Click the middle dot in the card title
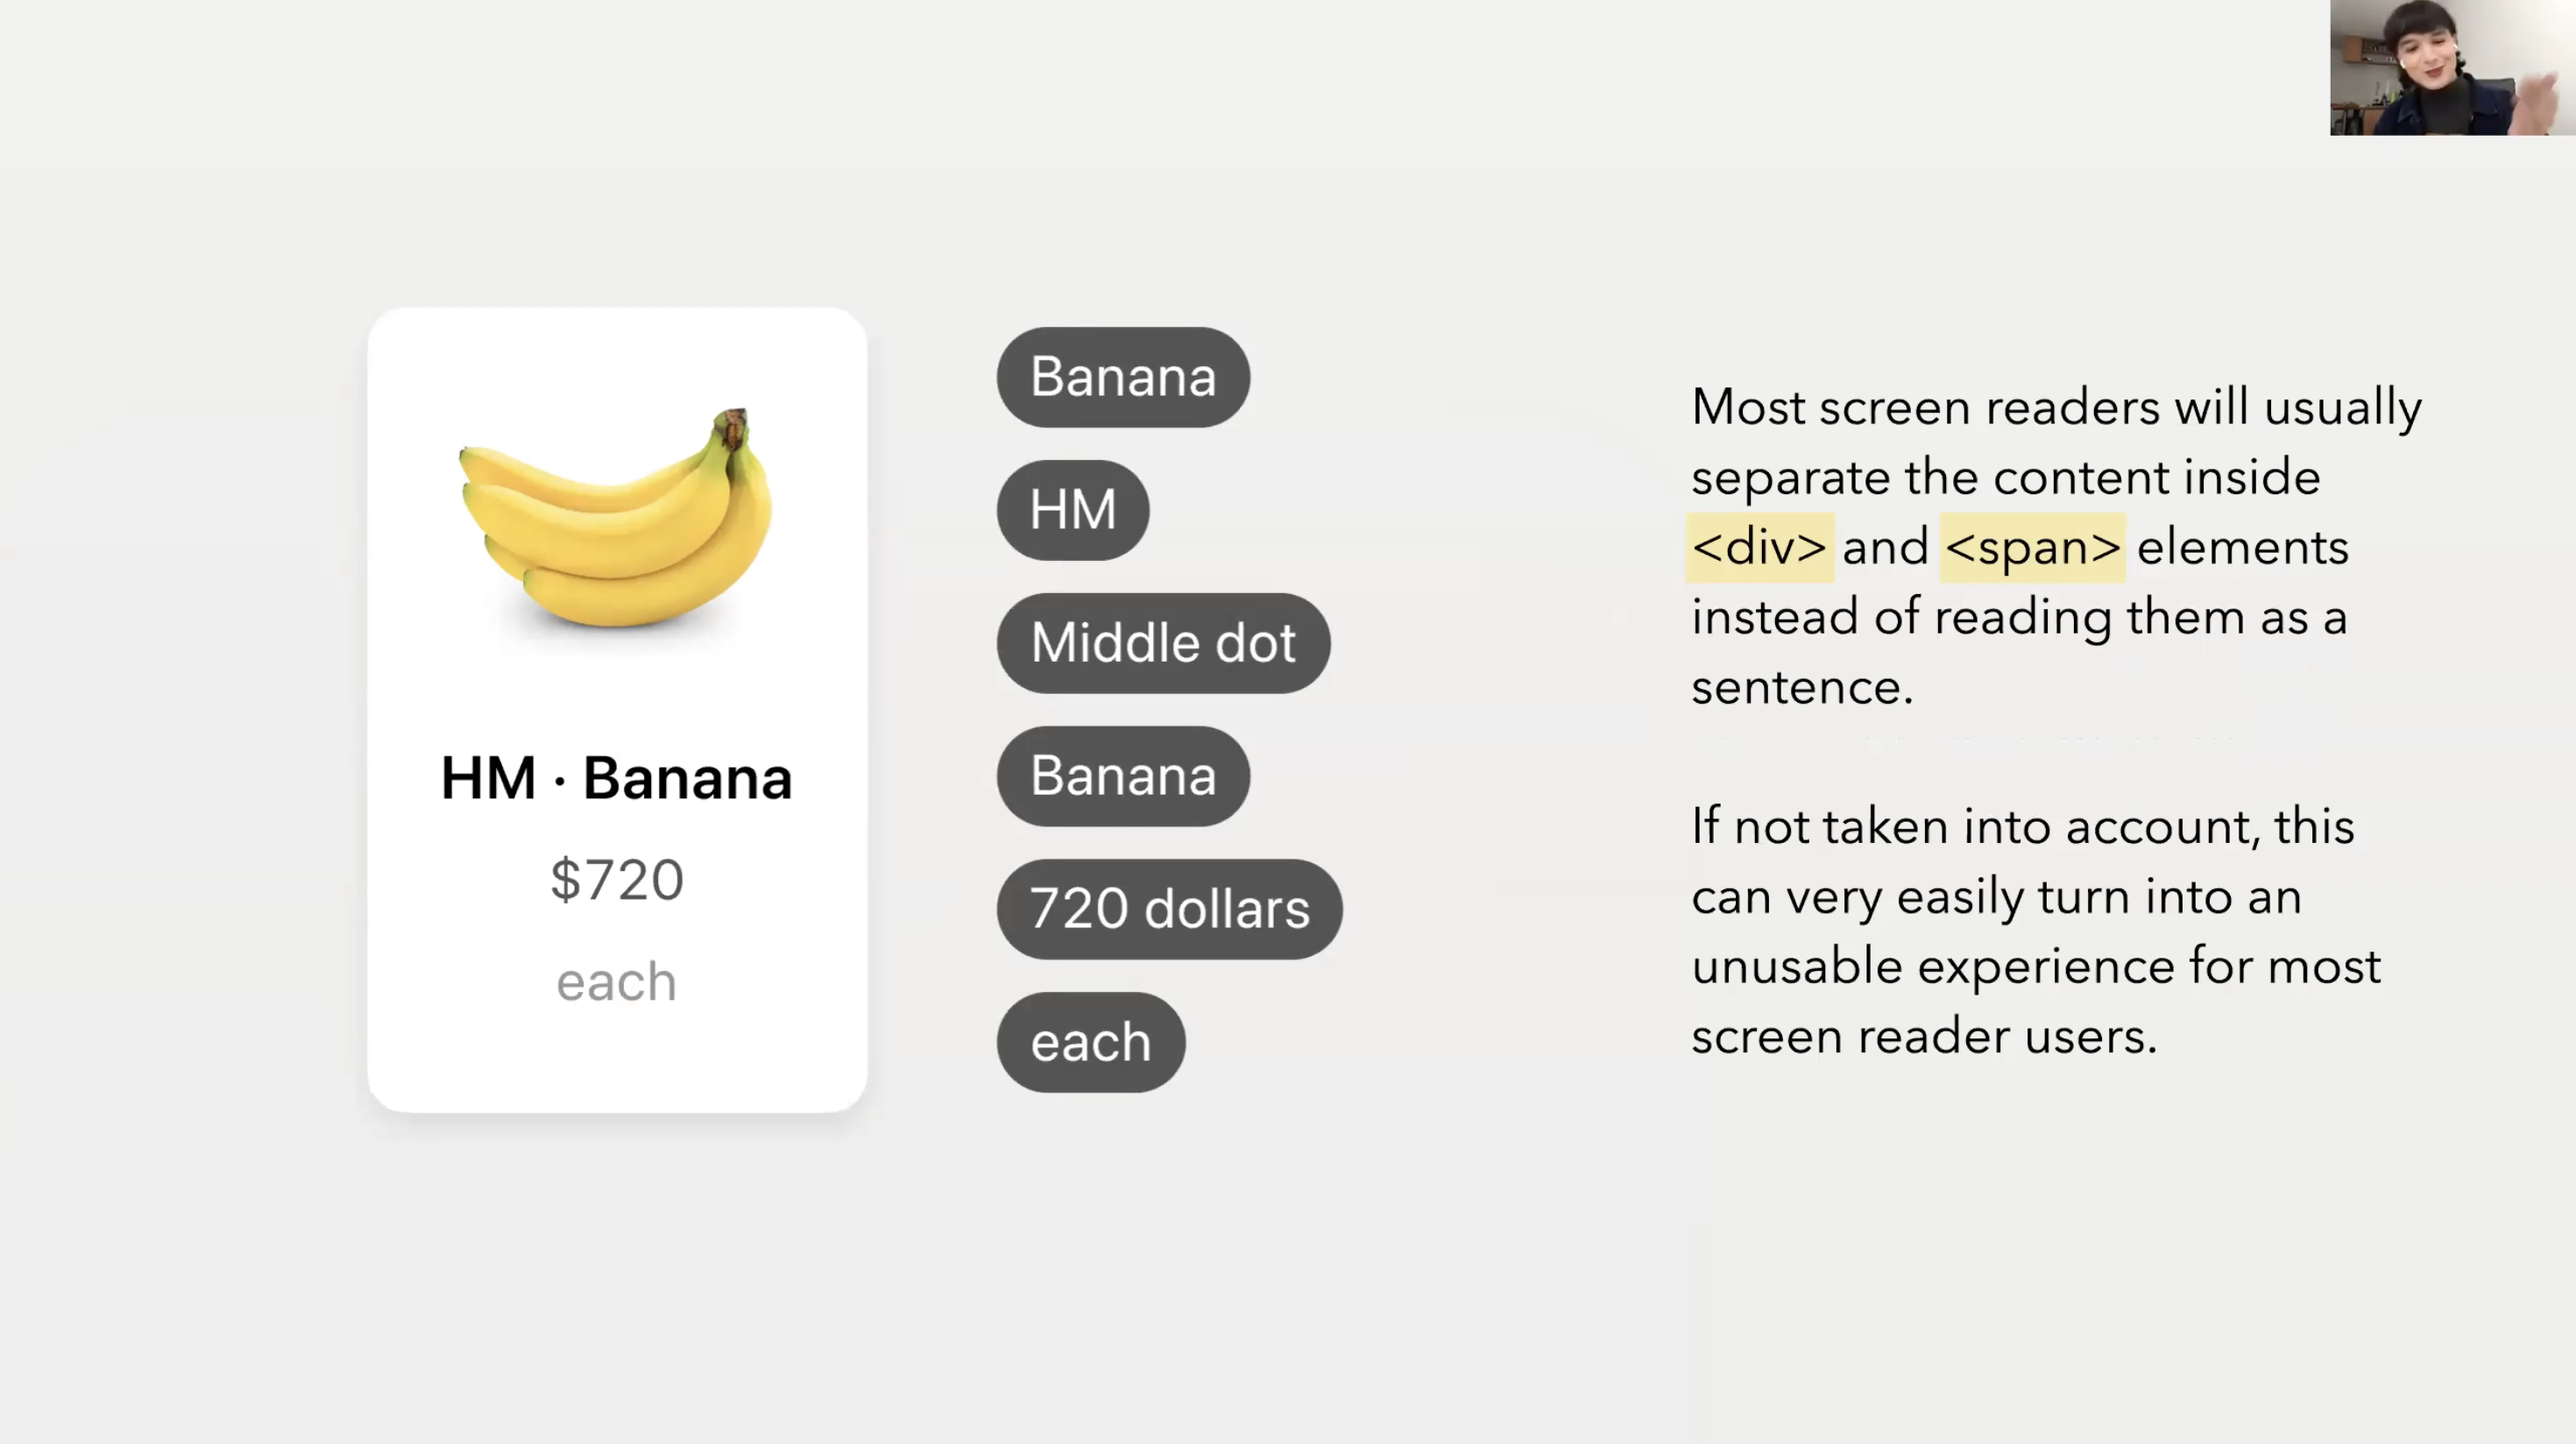Viewport: 2576px width, 1444px height. pos(559,781)
